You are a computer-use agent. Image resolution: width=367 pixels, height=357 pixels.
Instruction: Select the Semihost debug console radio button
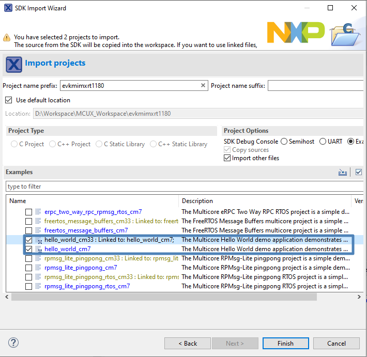click(x=284, y=142)
